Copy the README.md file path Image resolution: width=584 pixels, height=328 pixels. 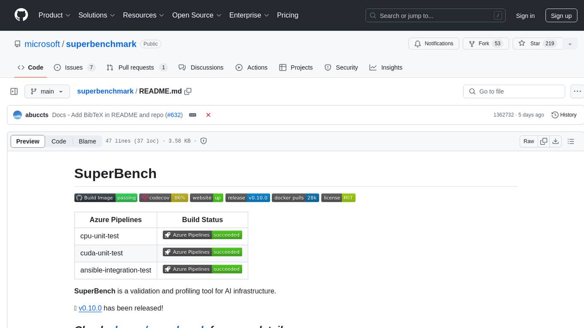click(x=188, y=91)
